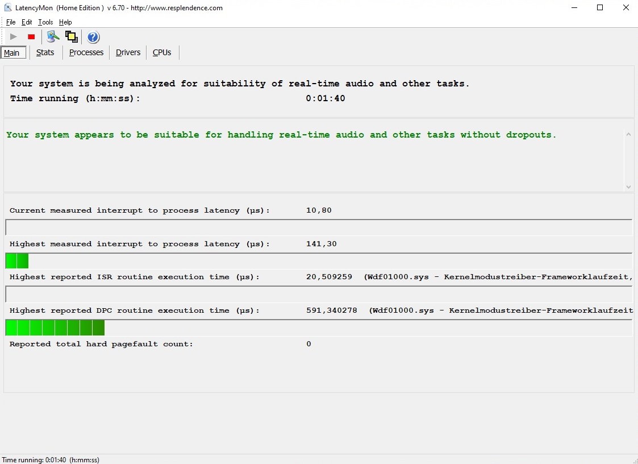638x464 pixels.
Task: Open help with the blue question mark icon
Action: [x=93, y=37]
